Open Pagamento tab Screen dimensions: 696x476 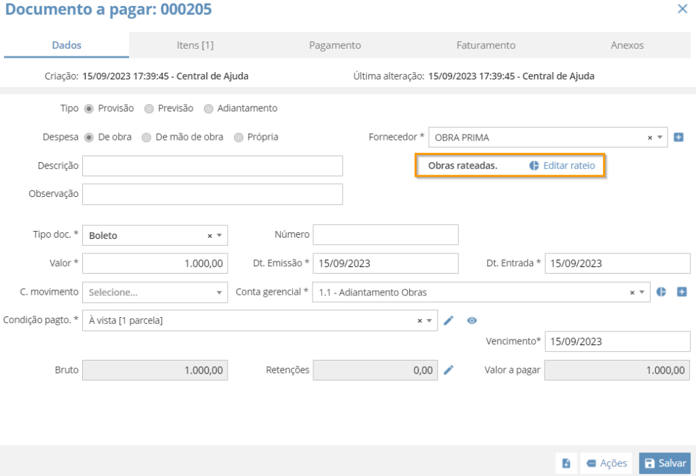coord(334,45)
